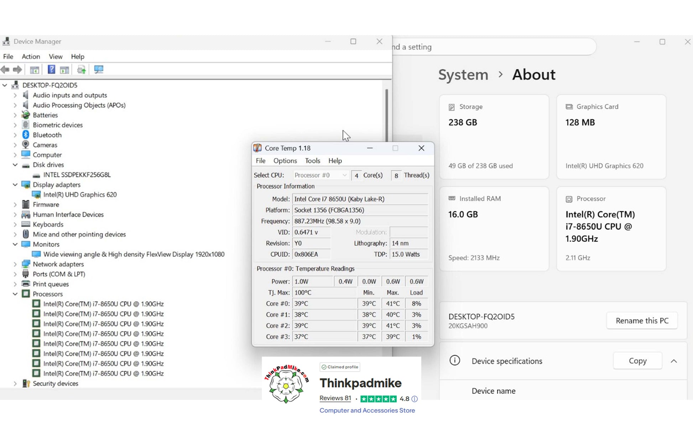
Task: Open the Action menu in Device Manager
Action: [x=31, y=57]
